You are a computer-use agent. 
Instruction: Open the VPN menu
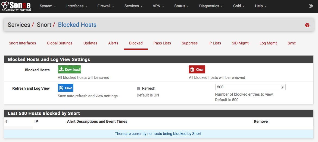[158, 6]
